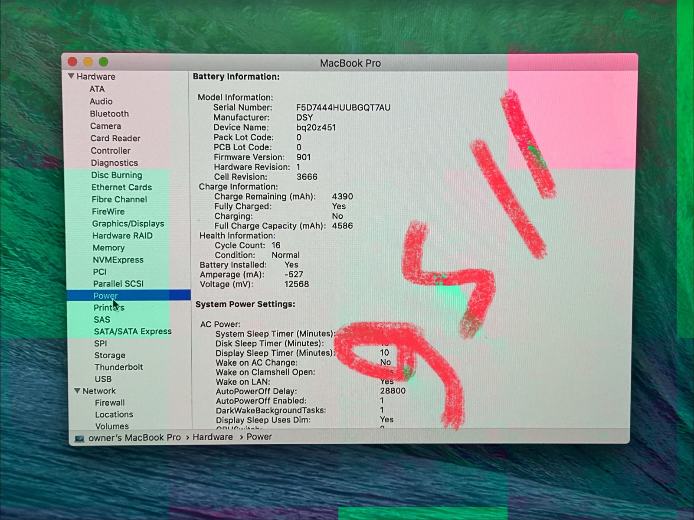The height and width of the screenshot is (520, 694).
Task: Select Fibre Channel in the sidebar
Action: point(119,199)
